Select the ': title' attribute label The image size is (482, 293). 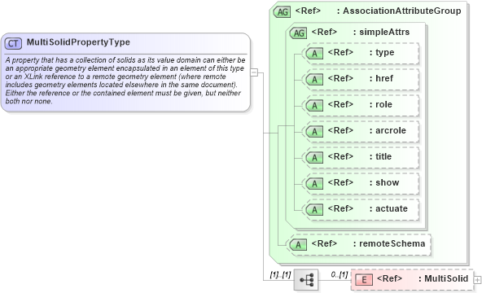point(380,156)
